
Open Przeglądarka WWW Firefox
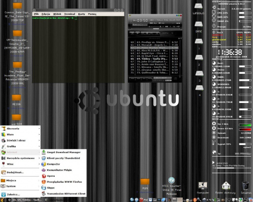pyautogui.click(x=64, y=182)
